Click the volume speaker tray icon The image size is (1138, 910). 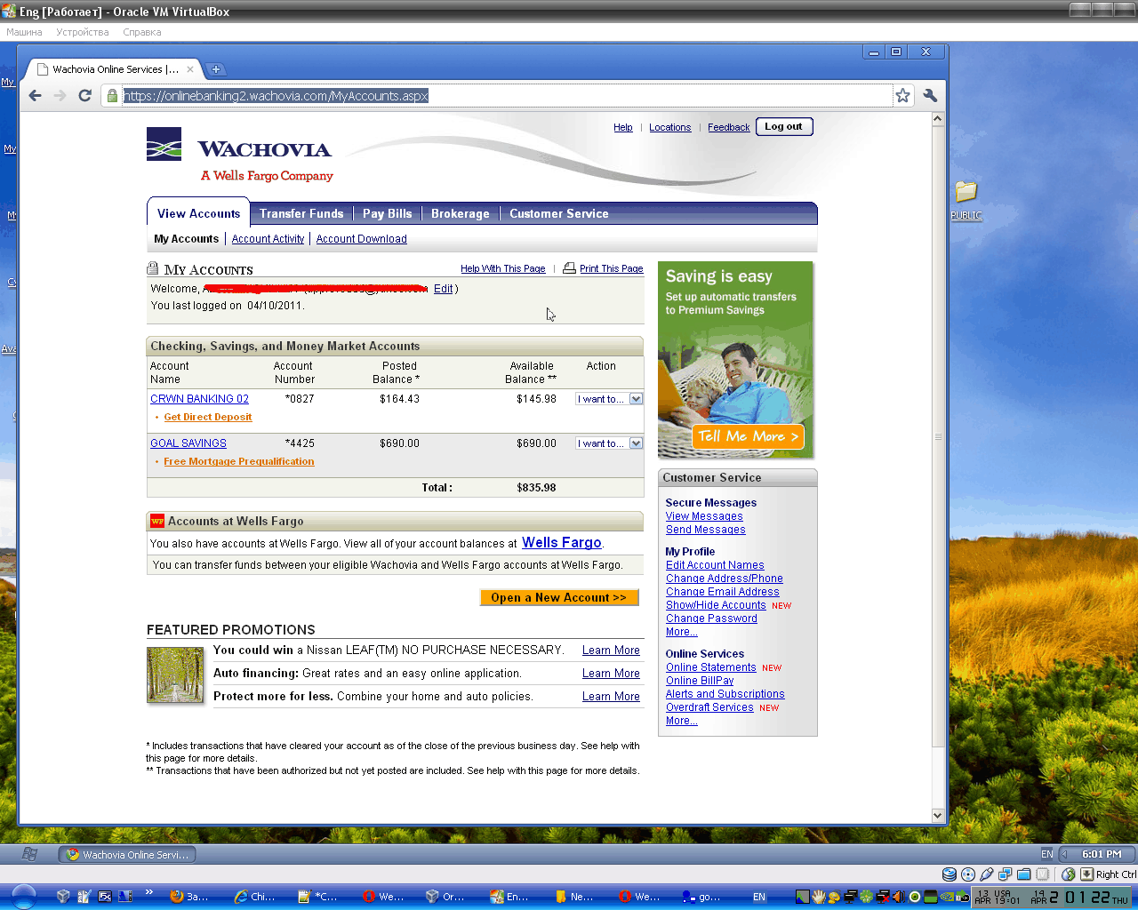899,897
